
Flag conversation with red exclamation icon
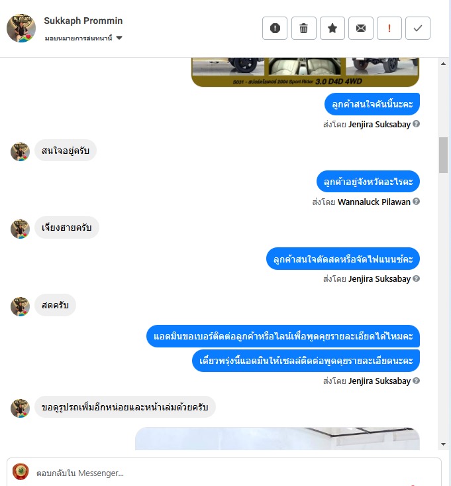click(x=389, y=29)
